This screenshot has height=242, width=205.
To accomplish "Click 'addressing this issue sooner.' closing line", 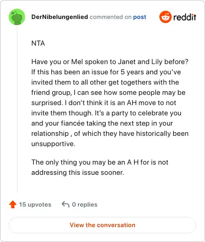I will [x=78, y=173].
